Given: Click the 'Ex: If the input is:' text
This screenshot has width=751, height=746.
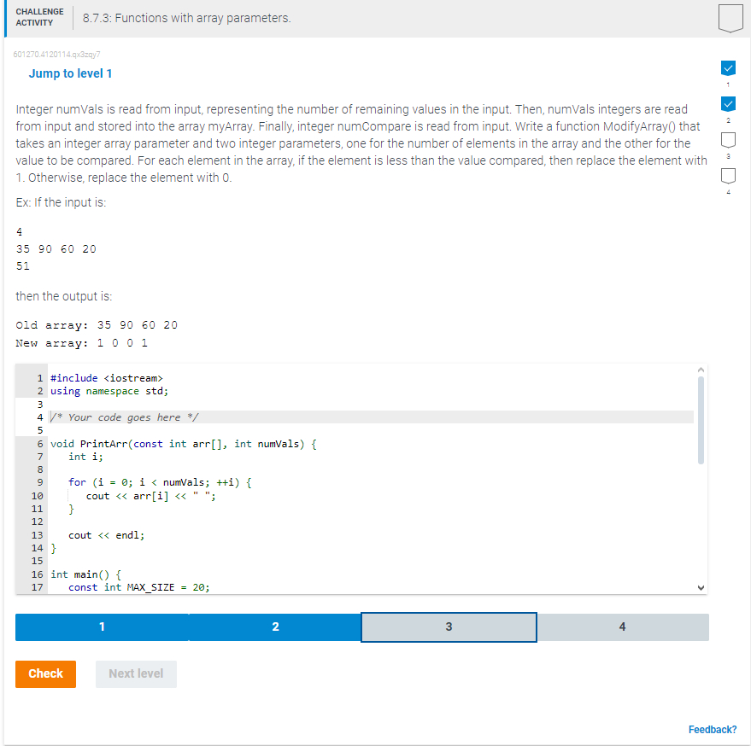Looking at the screenshot, I should click(61, 202).
